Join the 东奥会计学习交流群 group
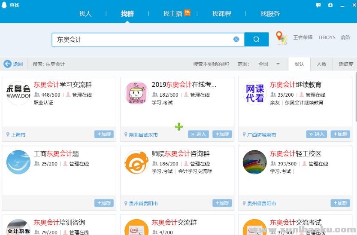The image size is (357, 235). (x=104, y=134)
